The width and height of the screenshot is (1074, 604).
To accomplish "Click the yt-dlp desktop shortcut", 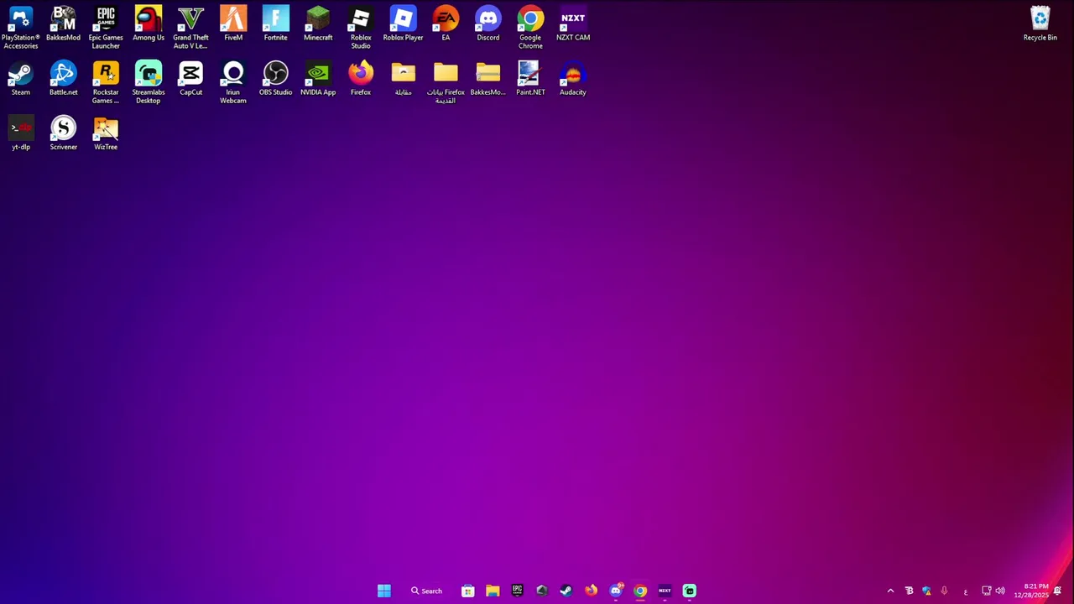I will pyautogui.click(x=21, y=134).
